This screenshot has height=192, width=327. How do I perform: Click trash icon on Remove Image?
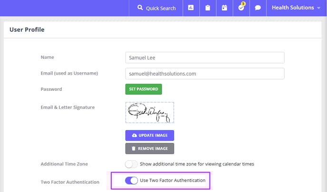134,148
